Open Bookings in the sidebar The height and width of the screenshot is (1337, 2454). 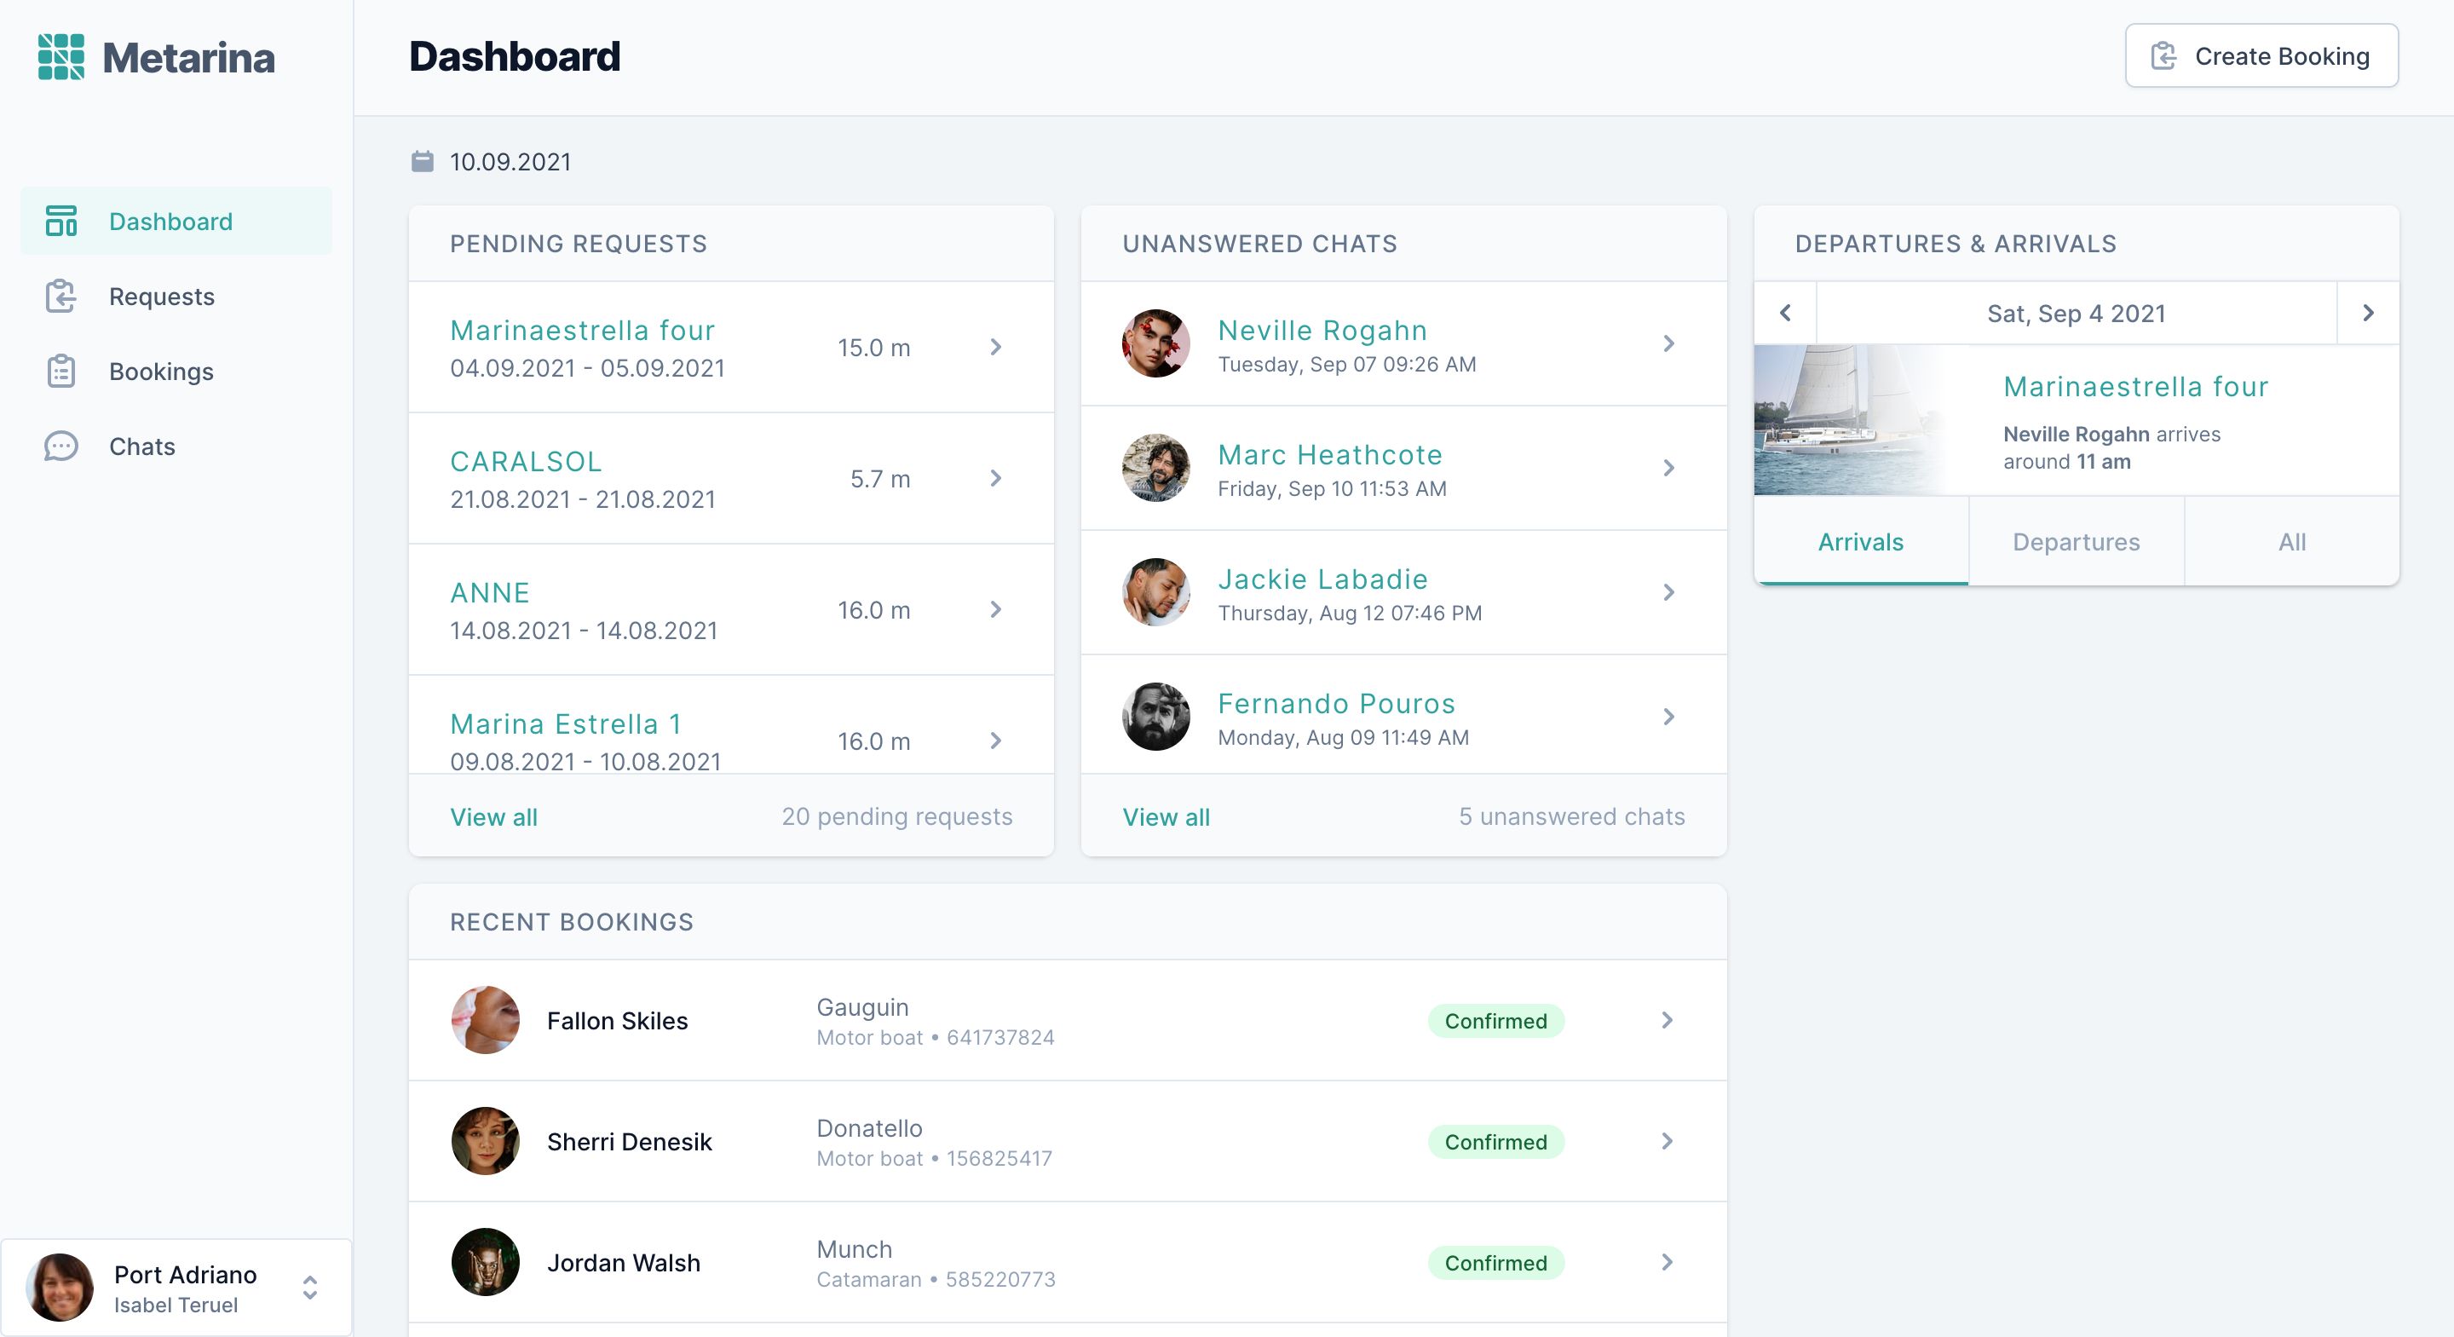tap(176, 371)
